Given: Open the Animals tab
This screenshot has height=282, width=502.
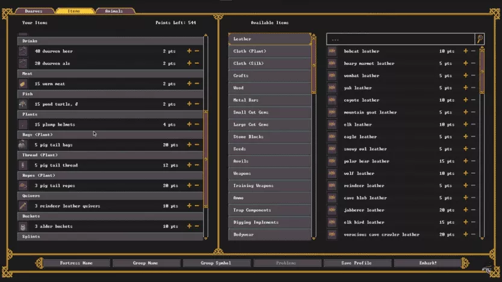Looking at the screenshot, I should [x=114, y=11].
